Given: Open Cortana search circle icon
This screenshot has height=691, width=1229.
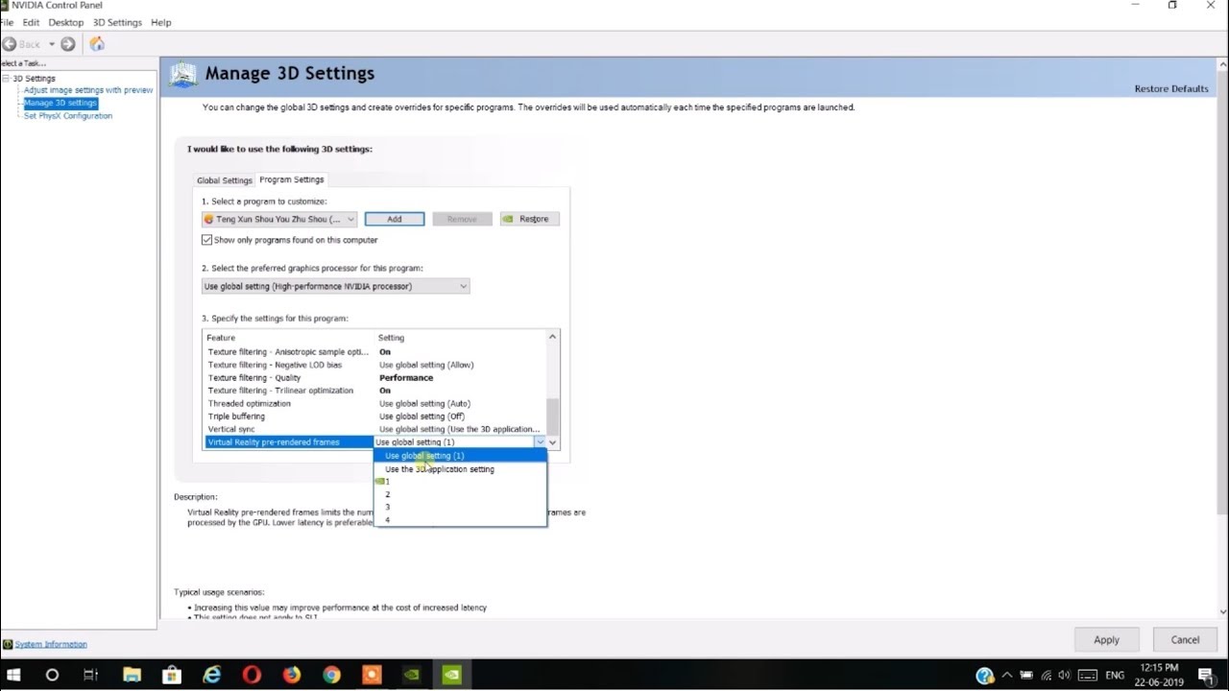Looking at the screenshot, I should point(52,675).
